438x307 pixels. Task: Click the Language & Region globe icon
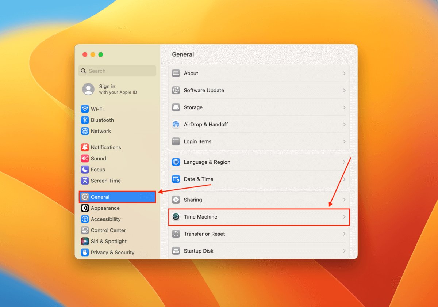pyautogui.click(x=176, y=162)
